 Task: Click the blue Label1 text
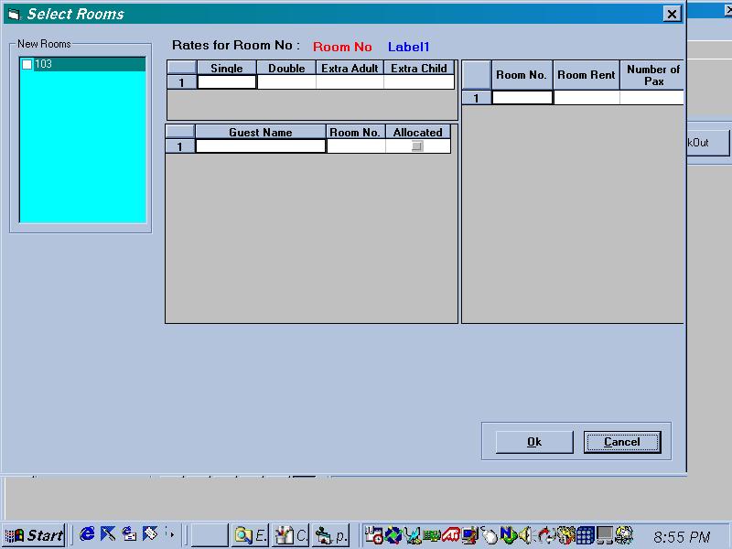pos(408,48)
